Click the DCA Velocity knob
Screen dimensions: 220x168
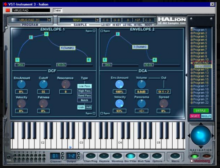120,104
